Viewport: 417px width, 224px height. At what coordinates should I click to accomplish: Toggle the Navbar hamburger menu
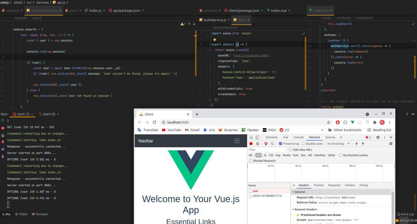tap(237, 141)
